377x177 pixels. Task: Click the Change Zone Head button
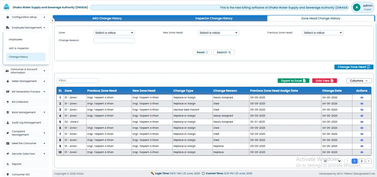pyautogui.click(x=354, y=67)
